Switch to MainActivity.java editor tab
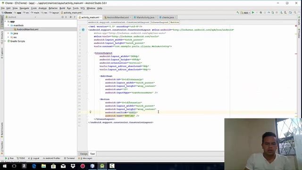The height and width of the screenshot is (170, 302). point(145,17)
